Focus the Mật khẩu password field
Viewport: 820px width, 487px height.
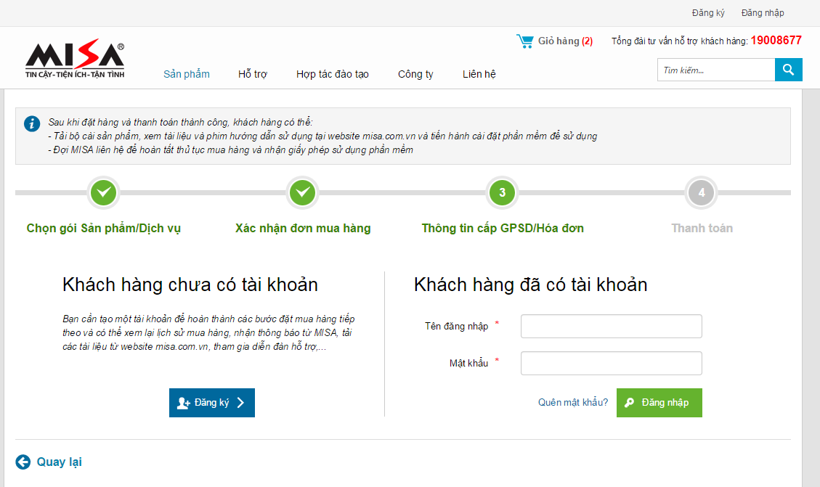click(x=611, y=363)
